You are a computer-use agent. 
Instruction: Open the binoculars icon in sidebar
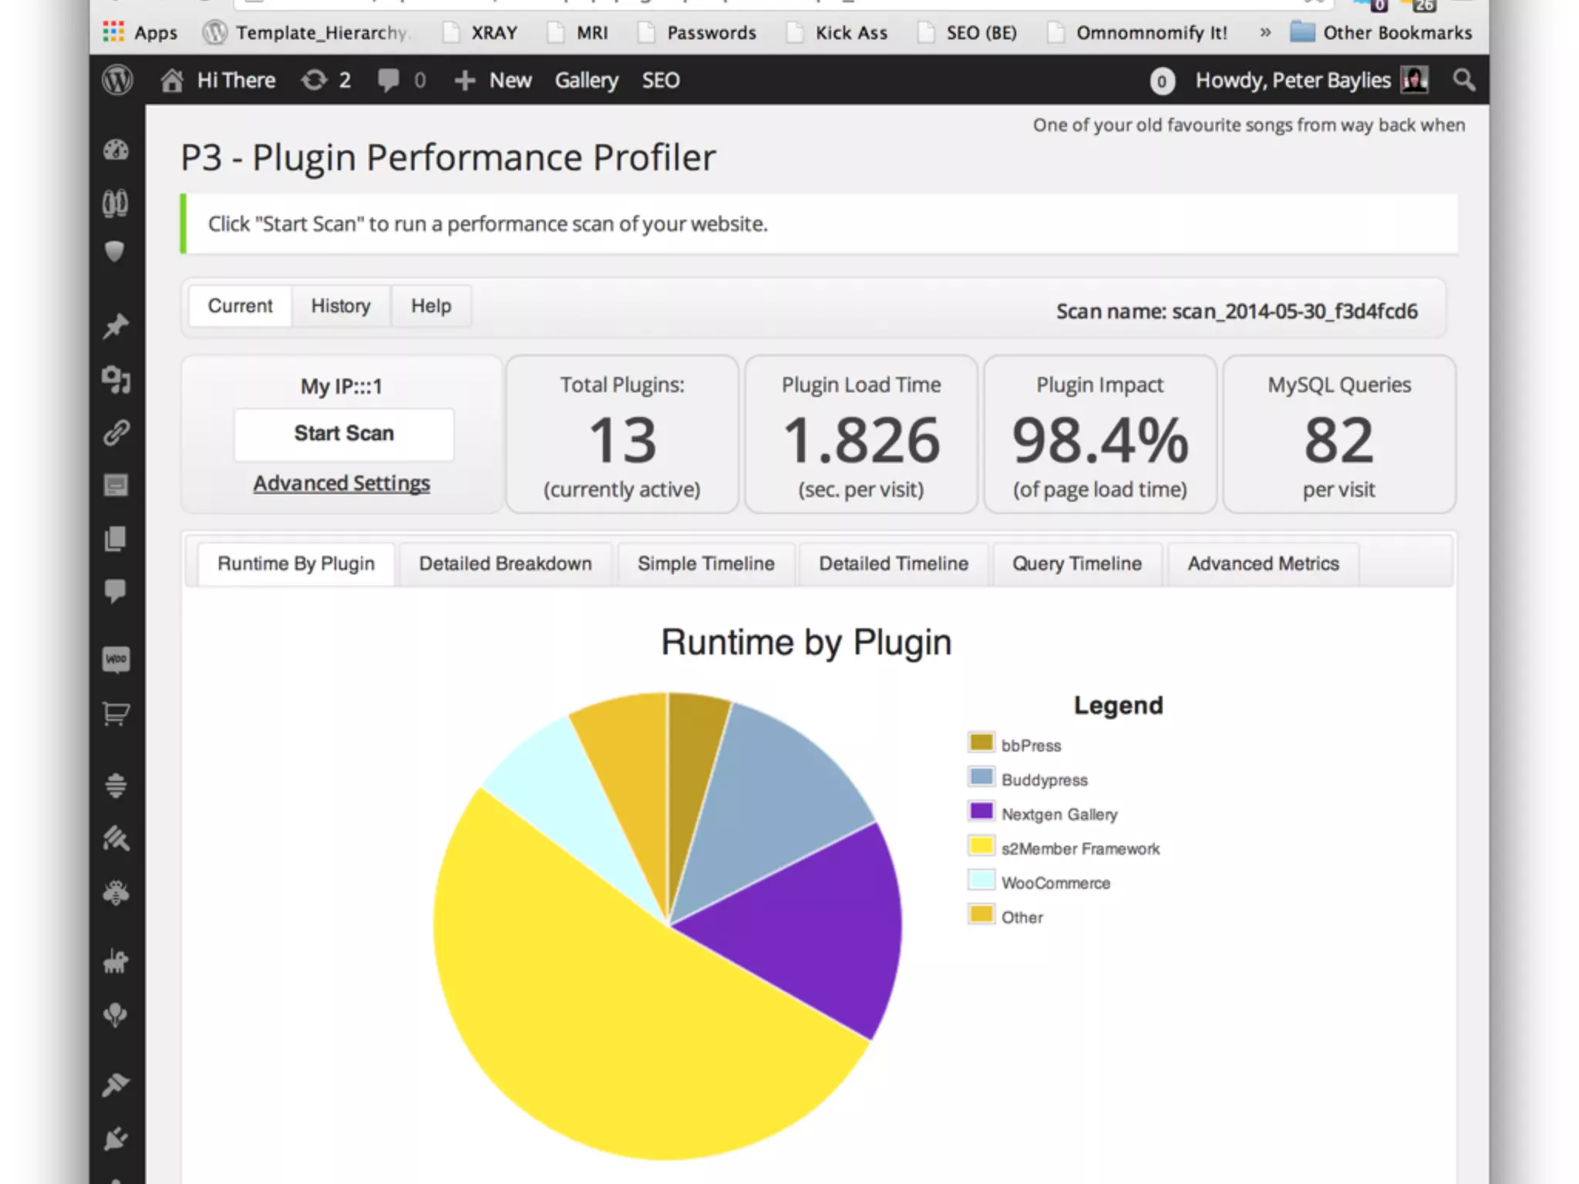tap(116, 203)
